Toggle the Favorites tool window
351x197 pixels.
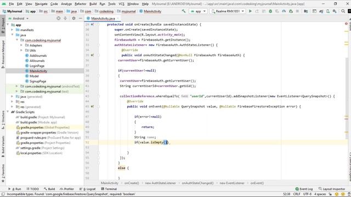(3, 173)
